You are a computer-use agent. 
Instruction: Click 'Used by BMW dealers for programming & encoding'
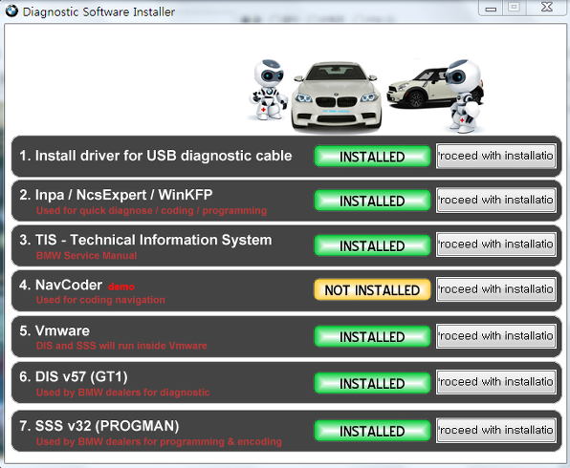pos(159,442)
